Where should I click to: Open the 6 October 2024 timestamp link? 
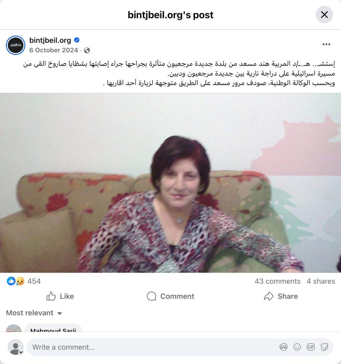click(x=53, y=50)
